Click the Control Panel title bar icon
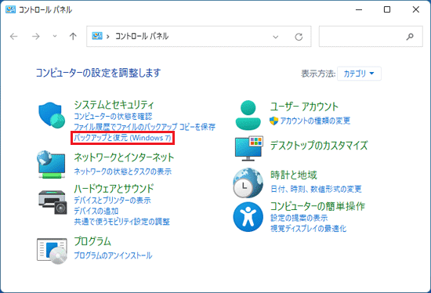 pos(10,9)
